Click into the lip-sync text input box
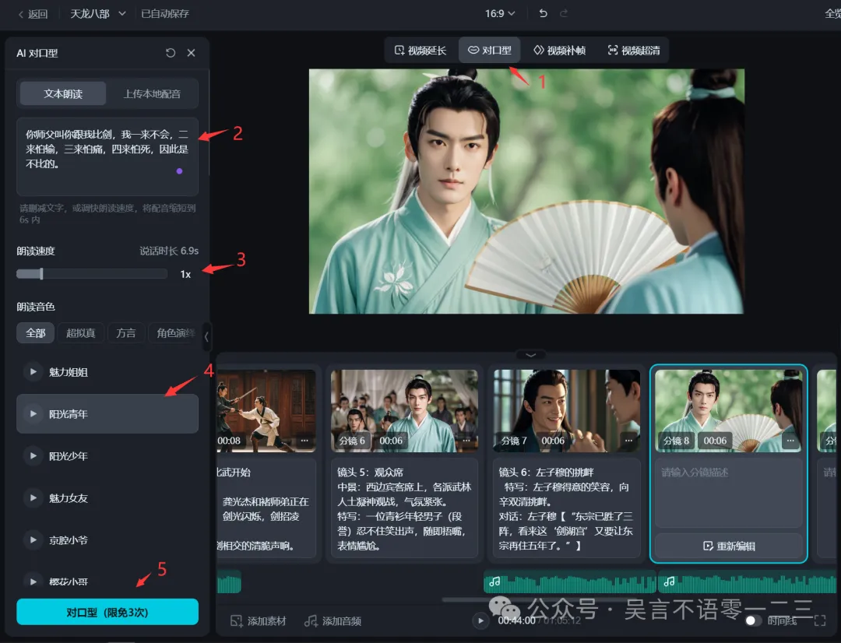 click(107, 156)
